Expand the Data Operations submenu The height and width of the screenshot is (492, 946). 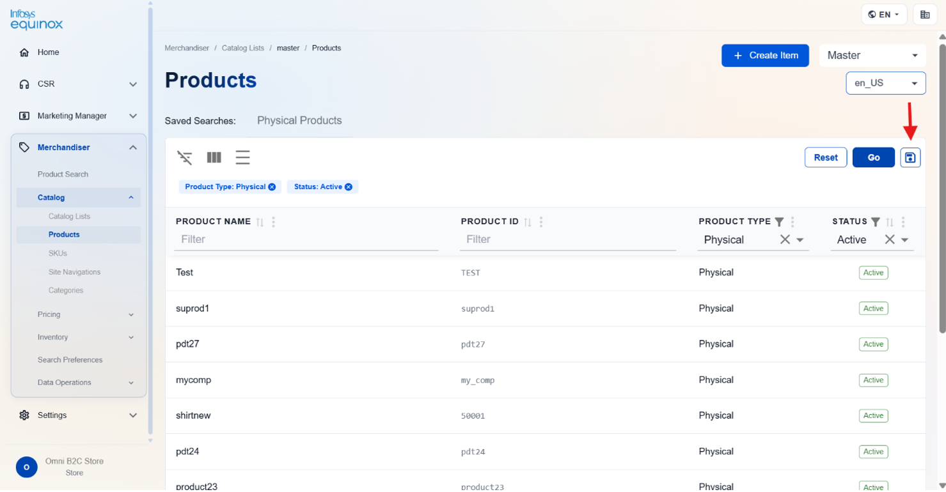pyautogui.click(x=131, y=383)
